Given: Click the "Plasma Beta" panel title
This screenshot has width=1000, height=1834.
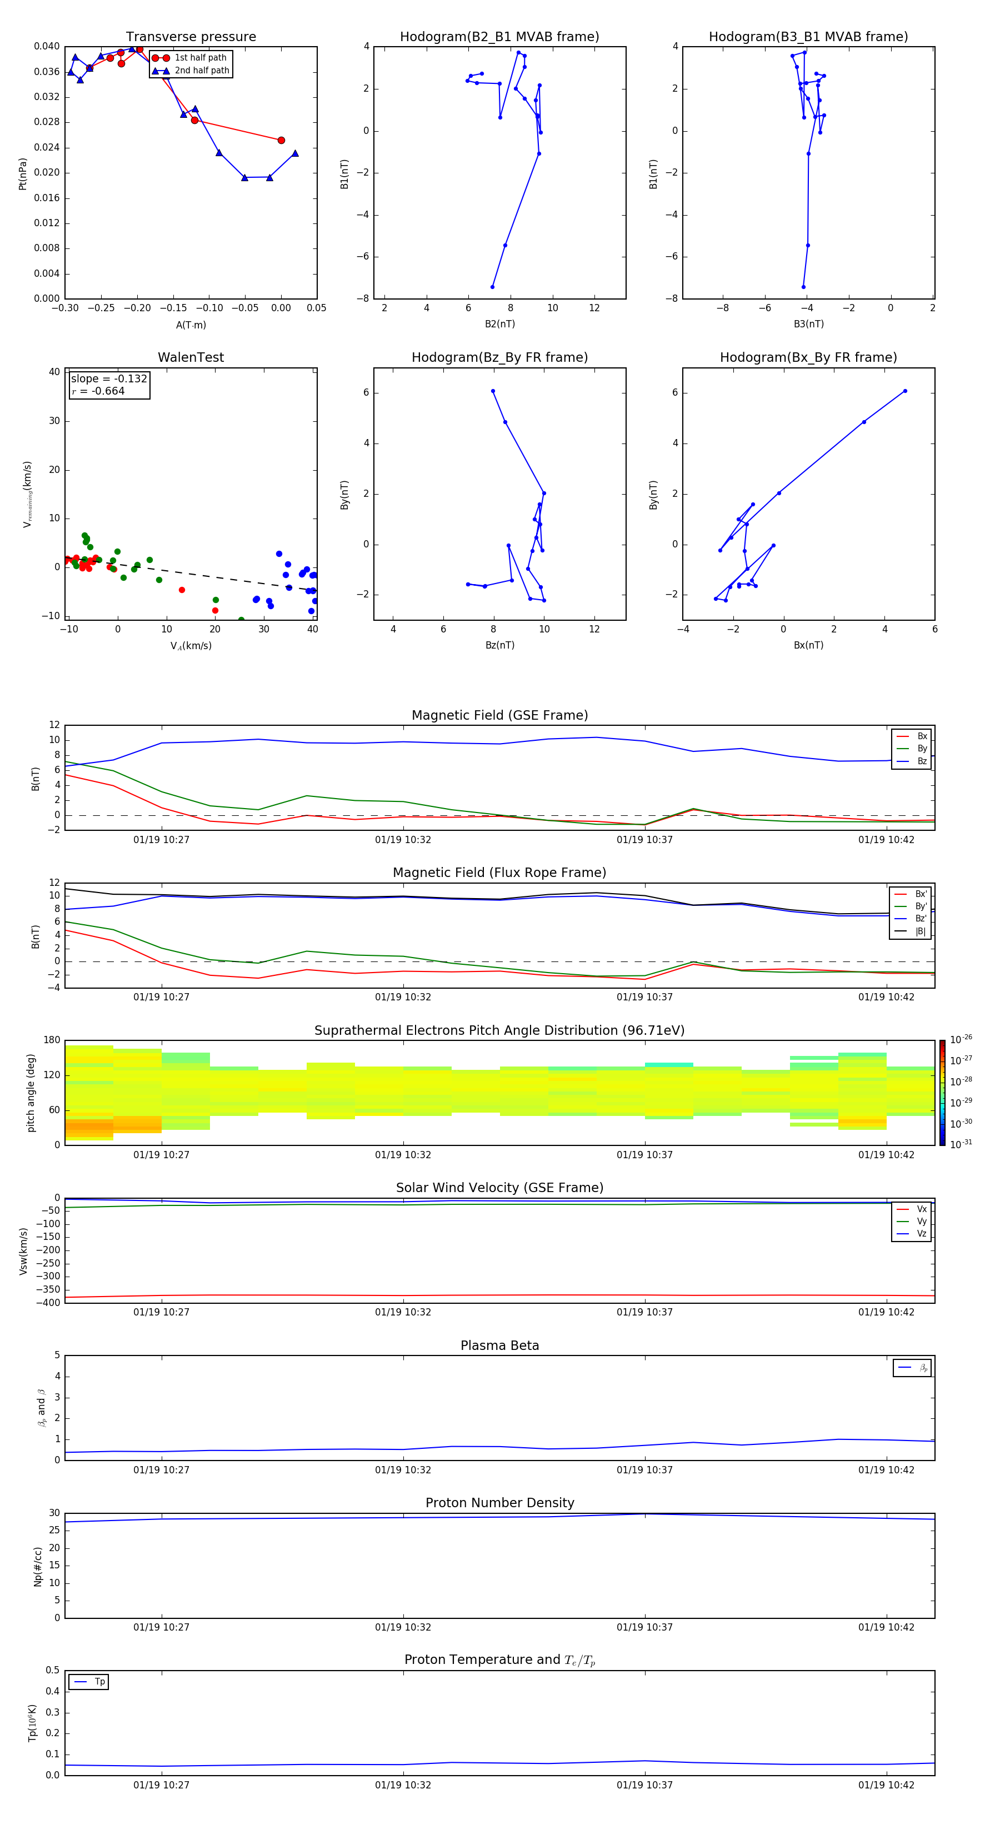Looking at the screenshot, I should 499,1345.
